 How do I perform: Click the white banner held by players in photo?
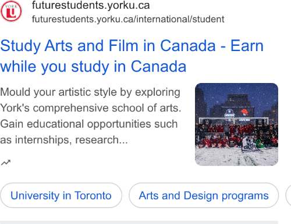point(250,144)
